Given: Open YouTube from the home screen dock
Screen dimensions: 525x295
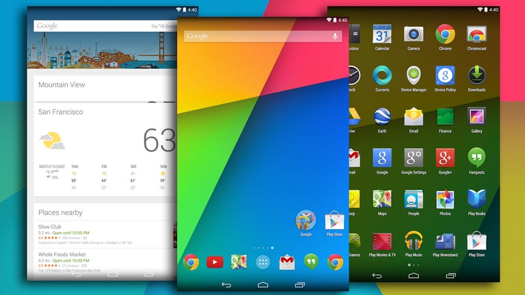Looking at the screenshot, I should 215,262.
